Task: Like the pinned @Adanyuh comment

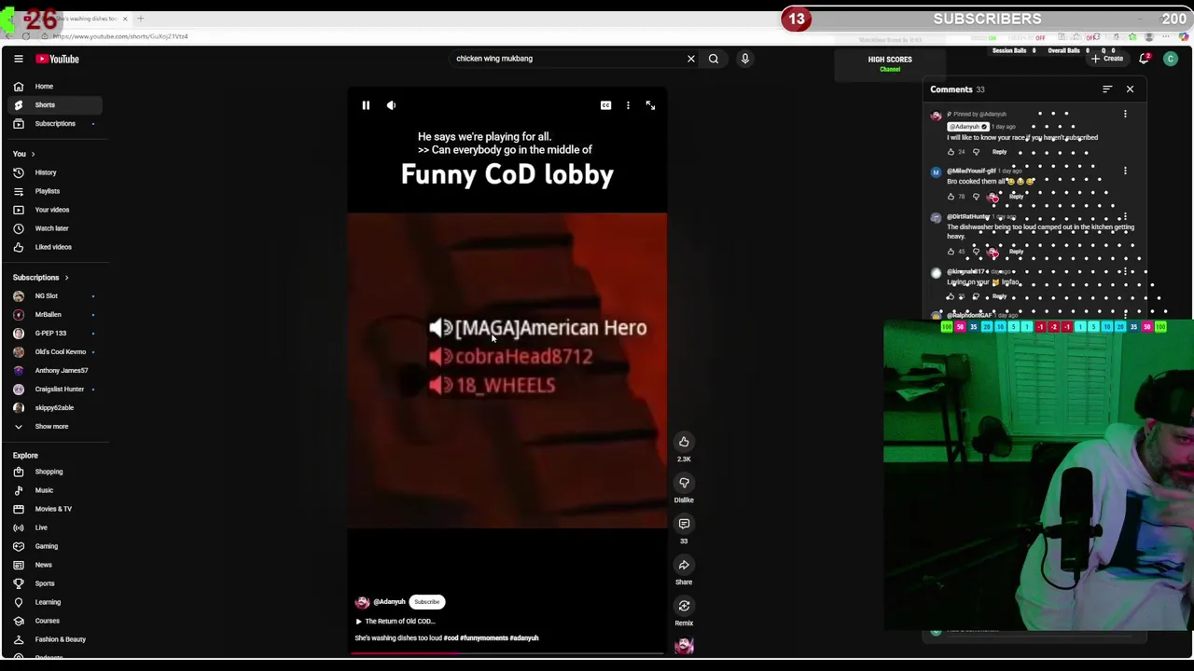Action: click(x=951, y=152)
